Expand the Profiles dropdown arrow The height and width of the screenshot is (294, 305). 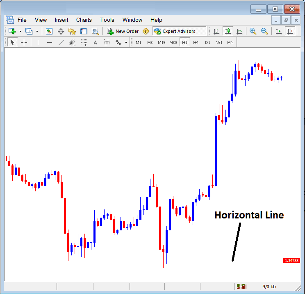click(x=36, y=31)
